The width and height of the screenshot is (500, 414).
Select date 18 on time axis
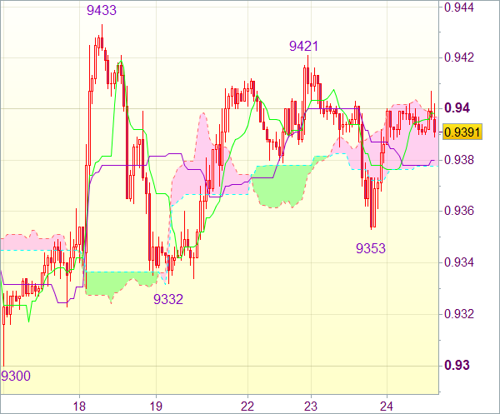point(79,407)
